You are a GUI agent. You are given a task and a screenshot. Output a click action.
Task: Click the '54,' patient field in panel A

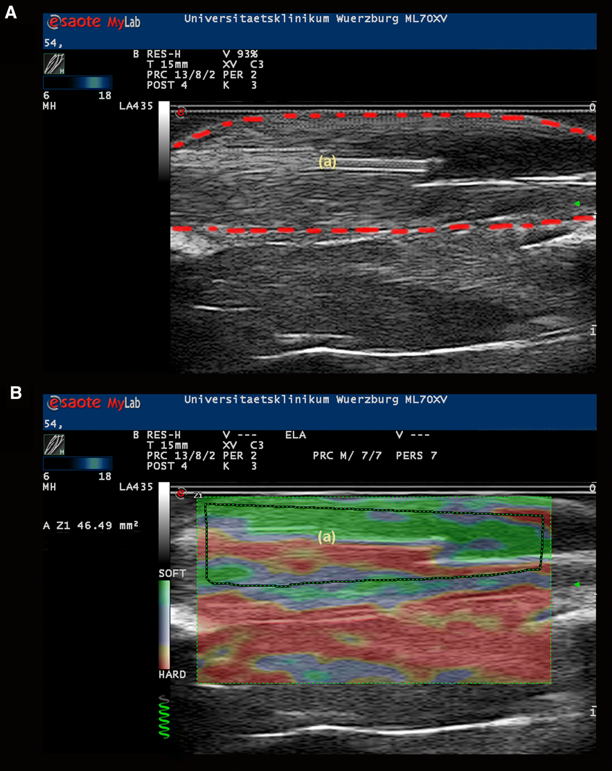(x=53, y=43)
